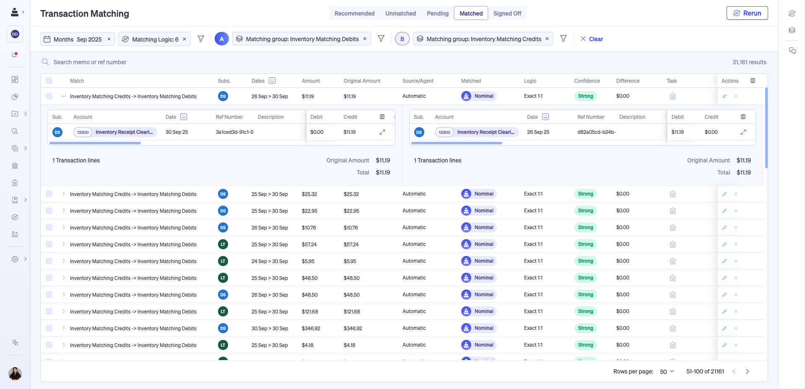The image size is (805, 389).
Task: Open the AI sparkles assistant icon
Action: point(15,342)
